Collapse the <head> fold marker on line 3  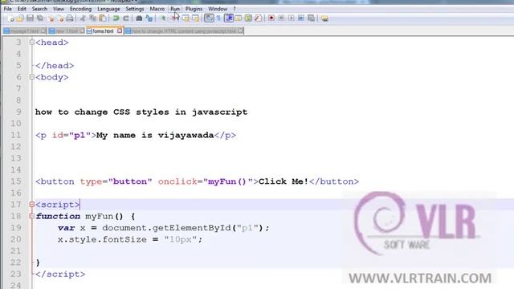[32, 43]
